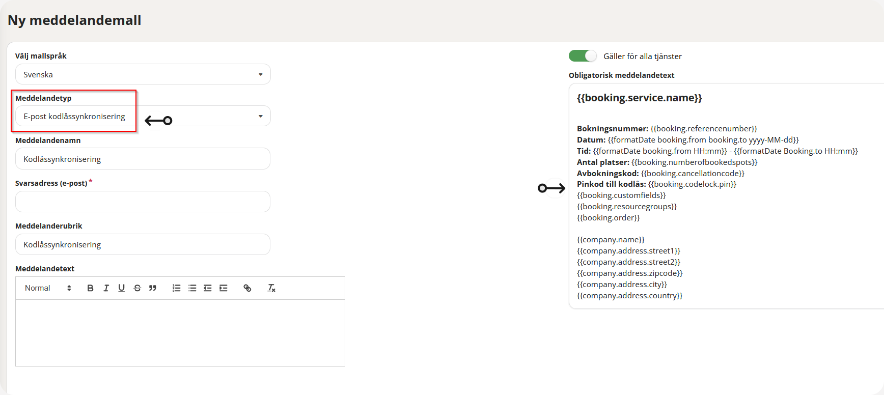The image size is (884, 395).
Task: Start a bulleted list
Action: (192, 288)
